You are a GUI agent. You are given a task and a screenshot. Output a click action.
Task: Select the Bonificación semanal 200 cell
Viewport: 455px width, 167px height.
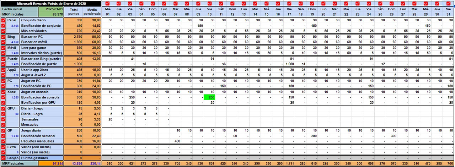point(312,136)
